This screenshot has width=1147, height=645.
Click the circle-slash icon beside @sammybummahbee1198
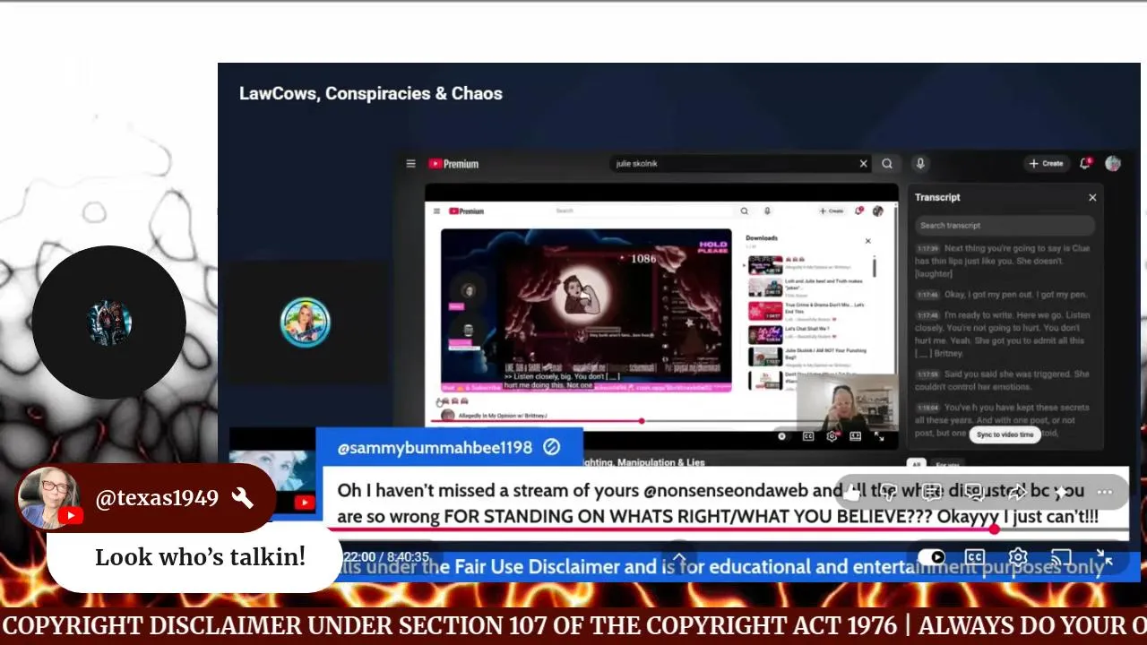551,447
